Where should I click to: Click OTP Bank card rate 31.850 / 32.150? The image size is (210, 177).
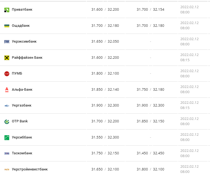click(x=150, y=121)
